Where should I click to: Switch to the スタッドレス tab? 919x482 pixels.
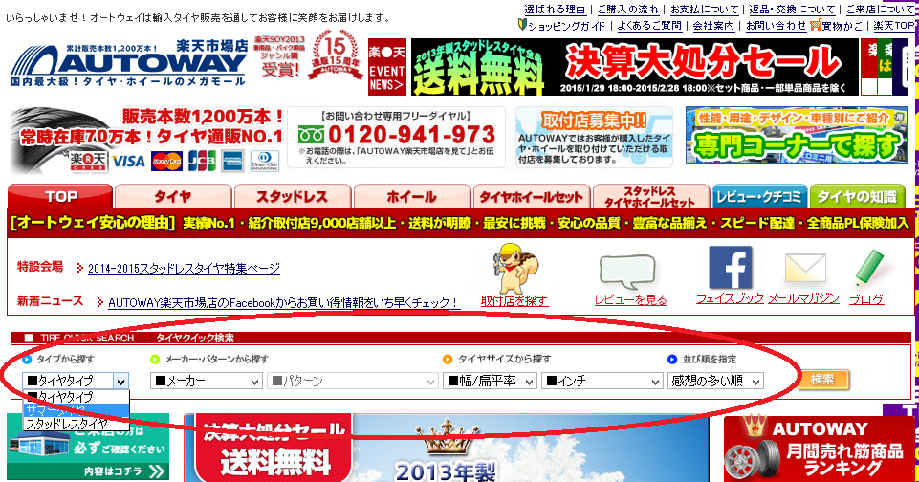click(292, 197)
